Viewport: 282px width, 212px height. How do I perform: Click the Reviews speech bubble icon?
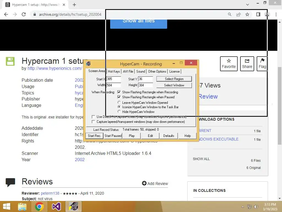(x=10, y=182)
